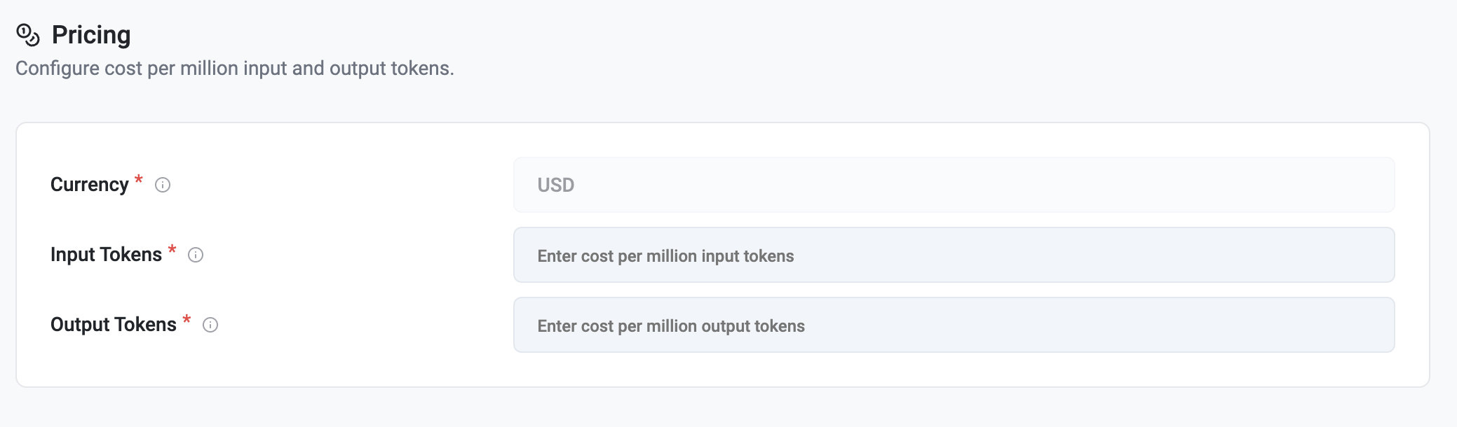This screenshot has width=1457, height=427.
Task: Click the "Enter cost per million output tokens" placeholder
Action: [671, 326]
